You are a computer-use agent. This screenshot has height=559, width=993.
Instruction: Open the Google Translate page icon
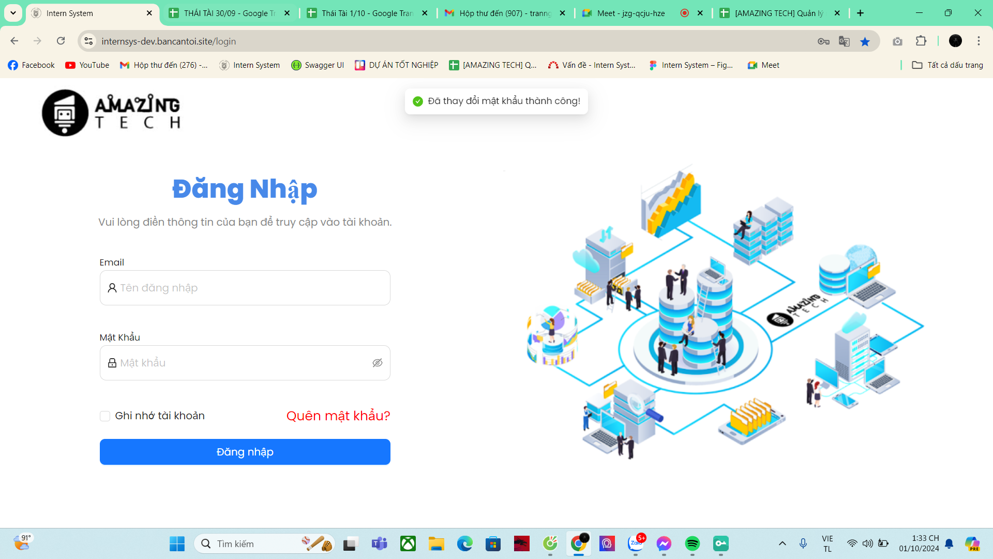844,41
